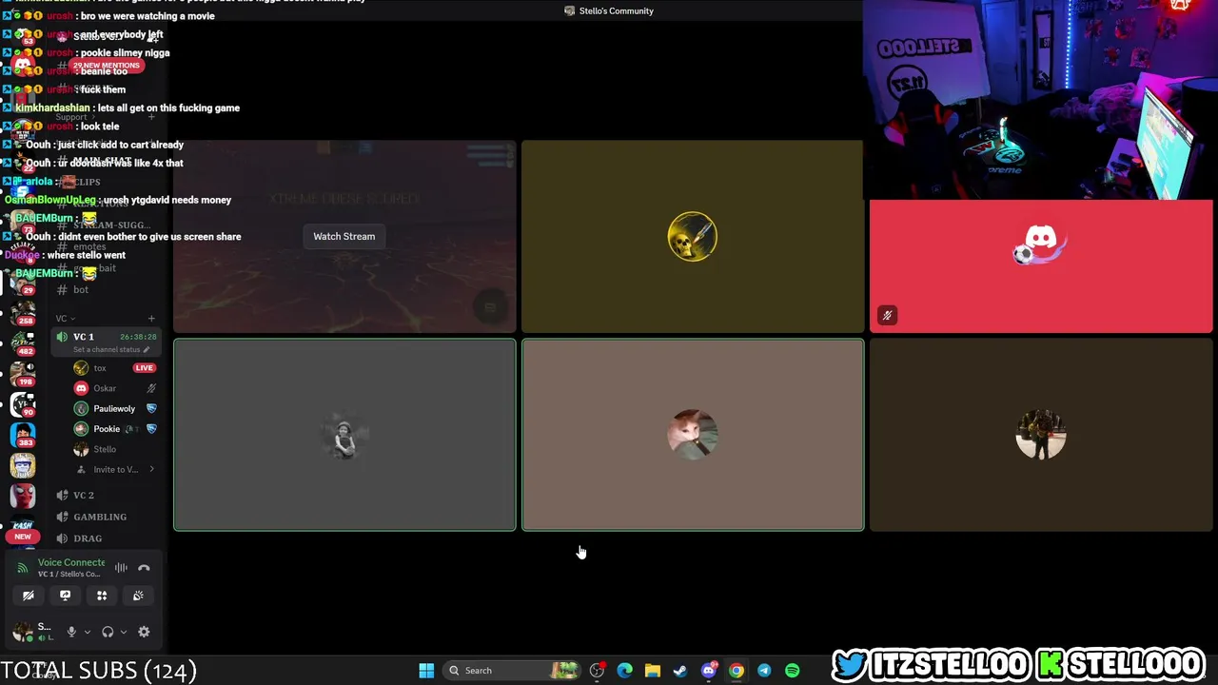Start screen share from voice panel
This screenshot has height=685, width=1218.
tap(65, 596)
